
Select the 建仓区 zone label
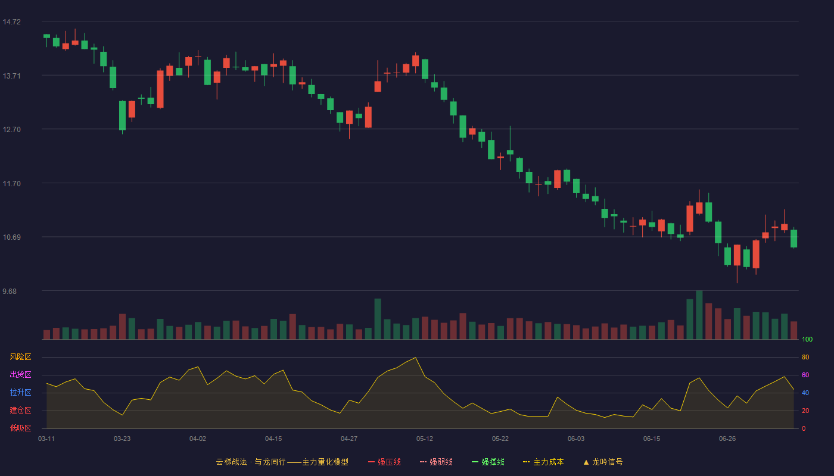tap(21, 411)
